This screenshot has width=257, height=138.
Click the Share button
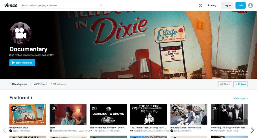[x=225, y=84]
